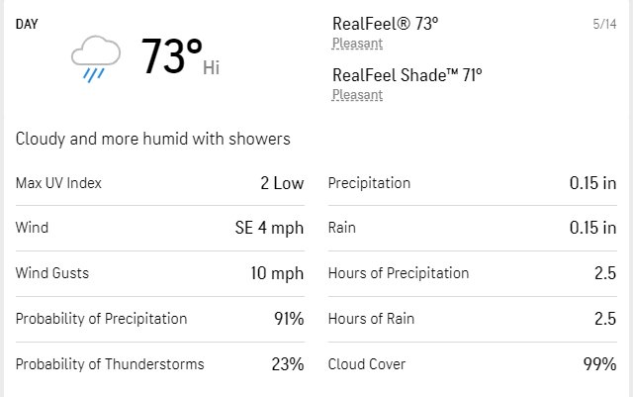
Task: Select the RealFeel Shade™ 71° text
Action: 407,75
